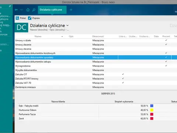Screen dimensions: 177x133
Task: Select the Zaliczka PIT/PIT liniowy row
Action: click(x=96, y=79)
